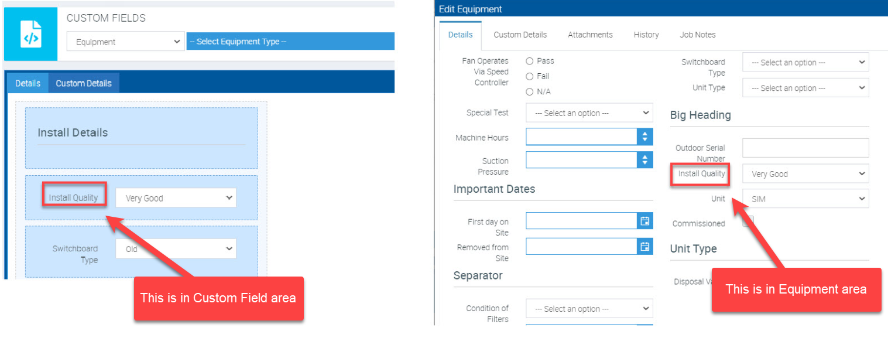Expand the Special Test dropdown
The width and height of the screenshot is (888, 341).
(x=589, y=113)
